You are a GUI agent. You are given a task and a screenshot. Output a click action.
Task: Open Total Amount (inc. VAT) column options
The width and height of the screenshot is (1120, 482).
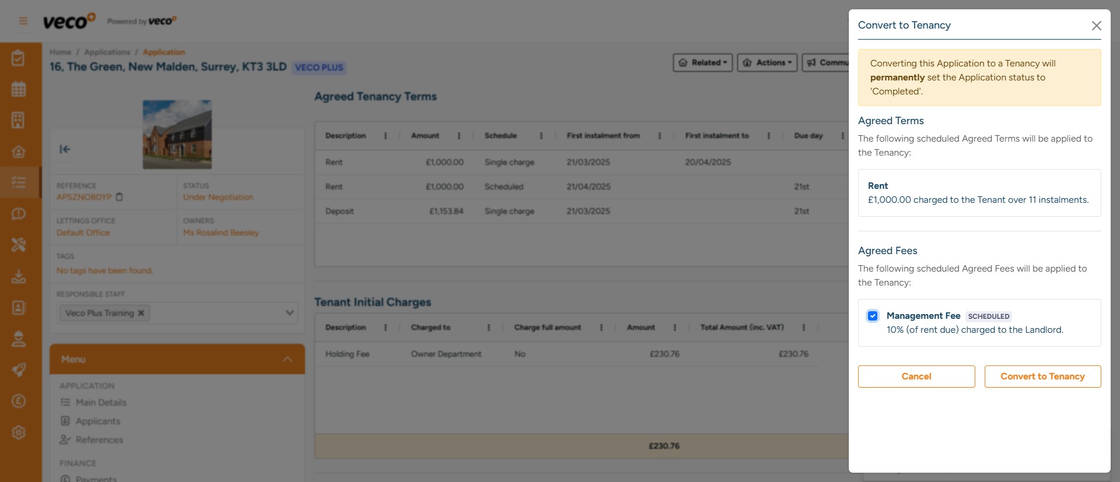804,328
